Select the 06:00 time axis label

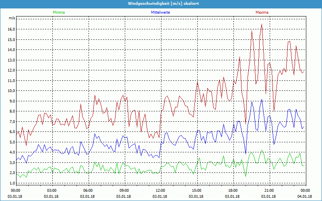(x=88, y=190)
